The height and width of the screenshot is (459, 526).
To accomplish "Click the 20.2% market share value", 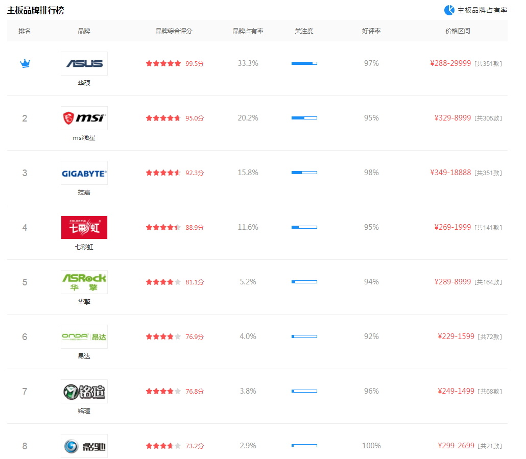I will (248, 118).
